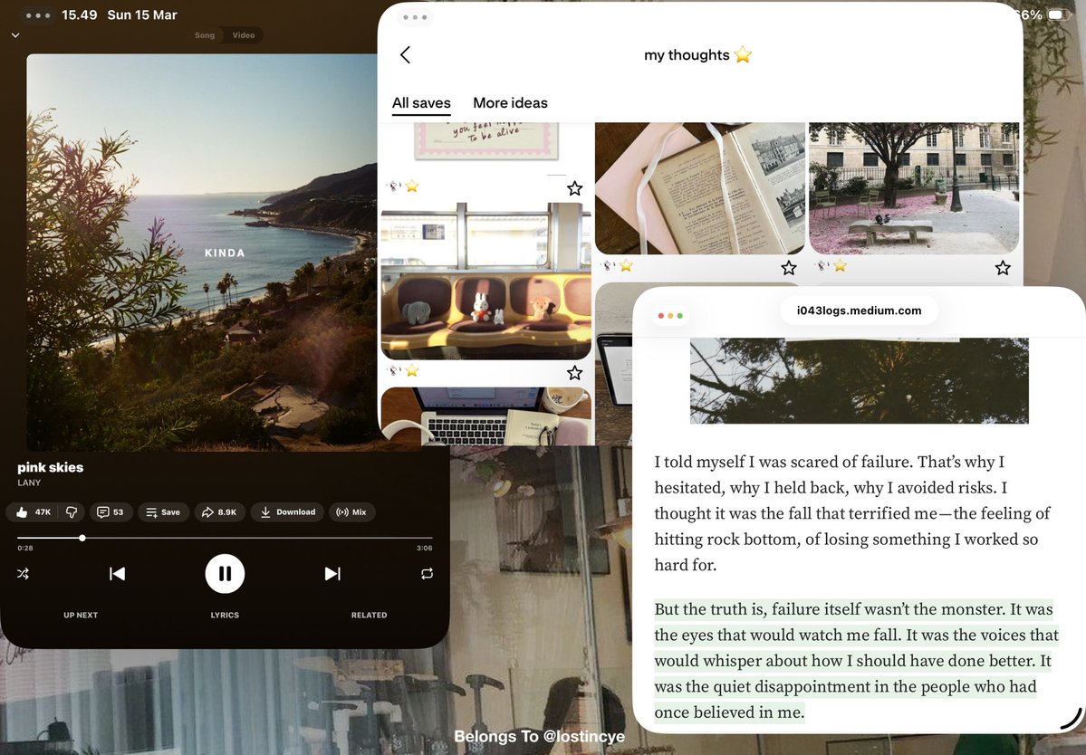Click the tree photo in Medium article

[859, 380]
